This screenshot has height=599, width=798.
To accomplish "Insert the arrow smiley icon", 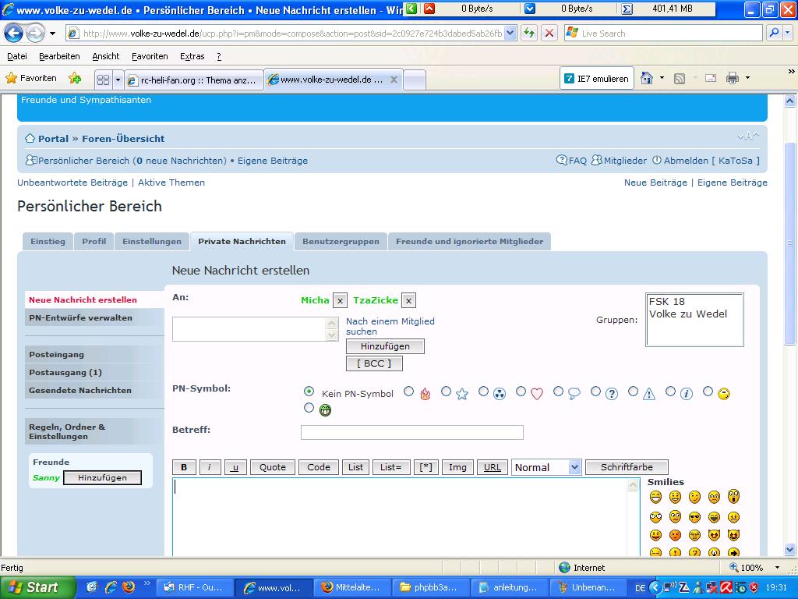I will pos(733,552).
